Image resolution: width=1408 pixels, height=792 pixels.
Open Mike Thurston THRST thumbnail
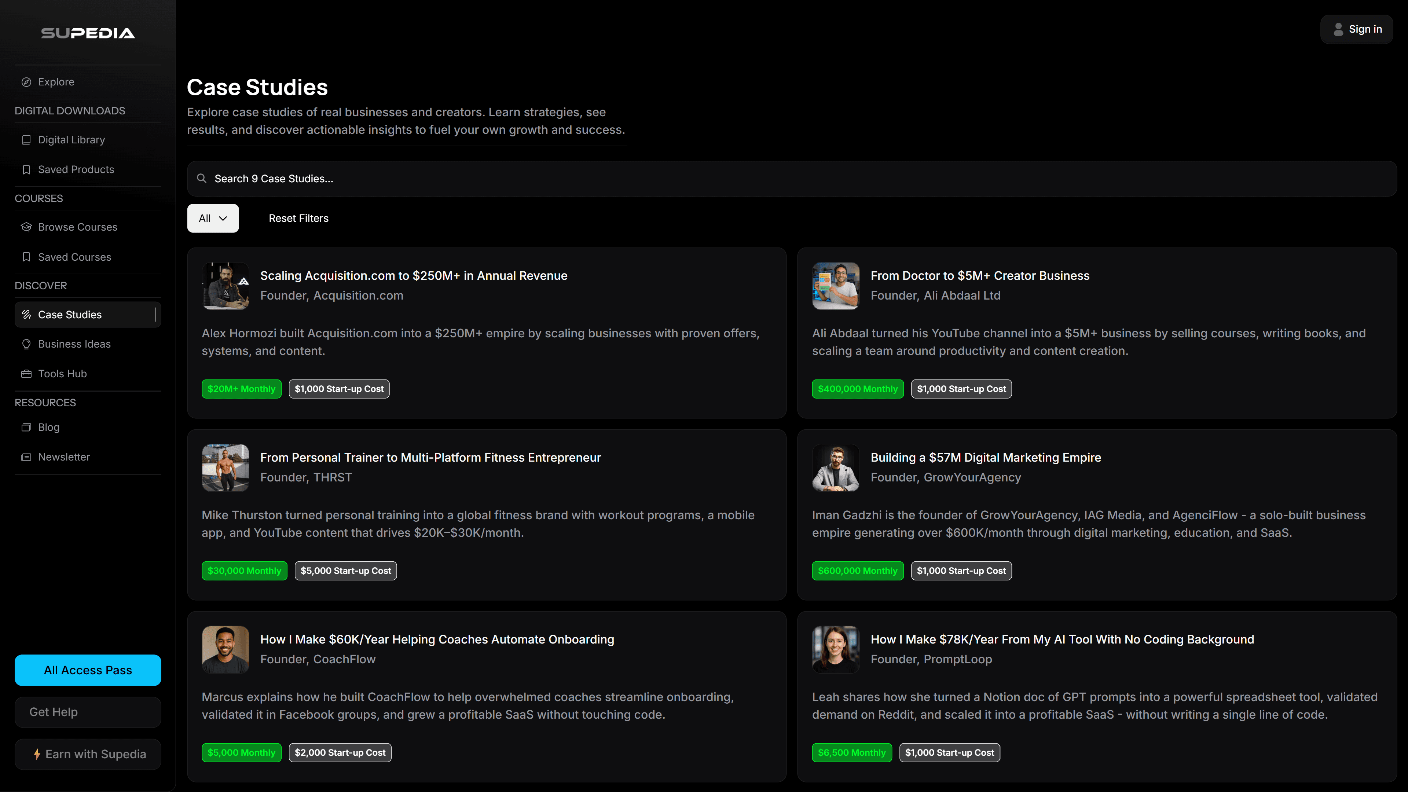tap(225, 468)
